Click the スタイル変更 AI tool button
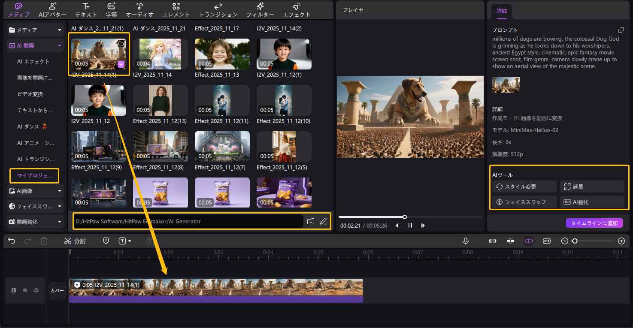The height and width of the screenshot is (328, 633). point(524,187)
